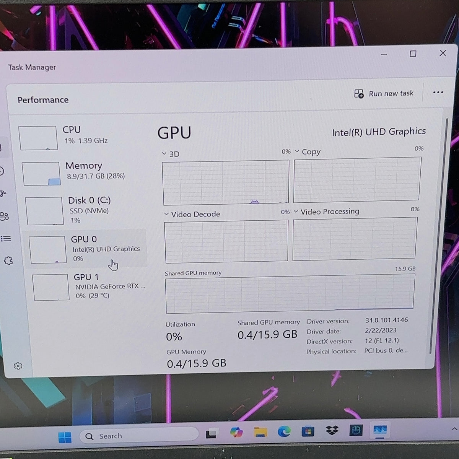Viewport: 459px width, 459px height.
Task: Click the large GPU heading
Action: point(174,133)
